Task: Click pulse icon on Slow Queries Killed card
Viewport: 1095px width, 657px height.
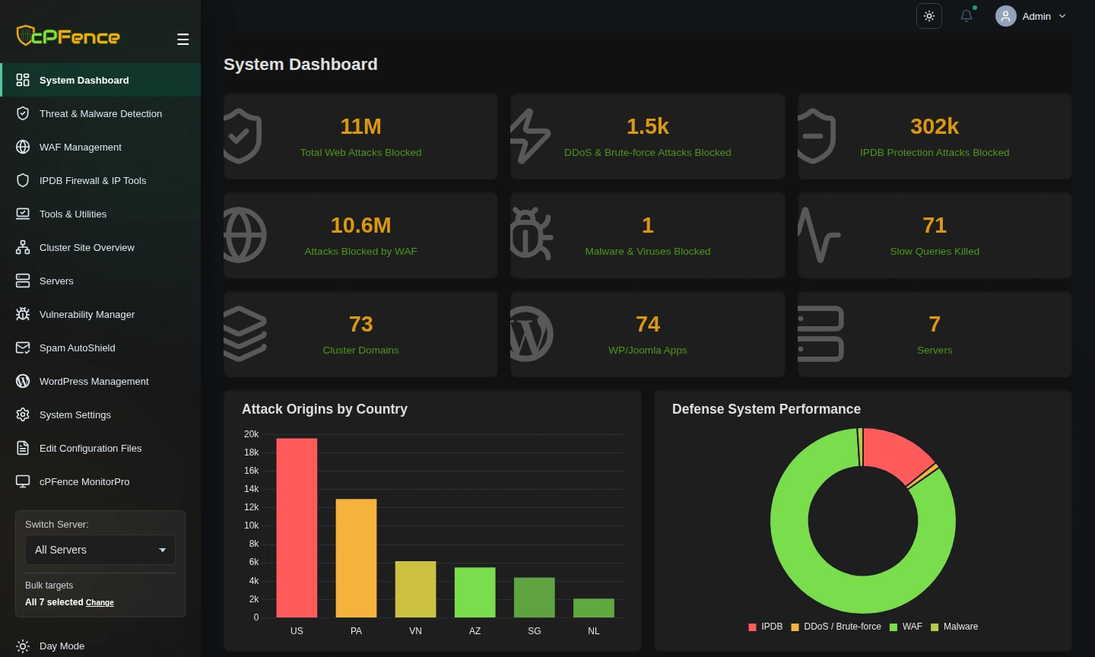Action: [x=819, y=235]
